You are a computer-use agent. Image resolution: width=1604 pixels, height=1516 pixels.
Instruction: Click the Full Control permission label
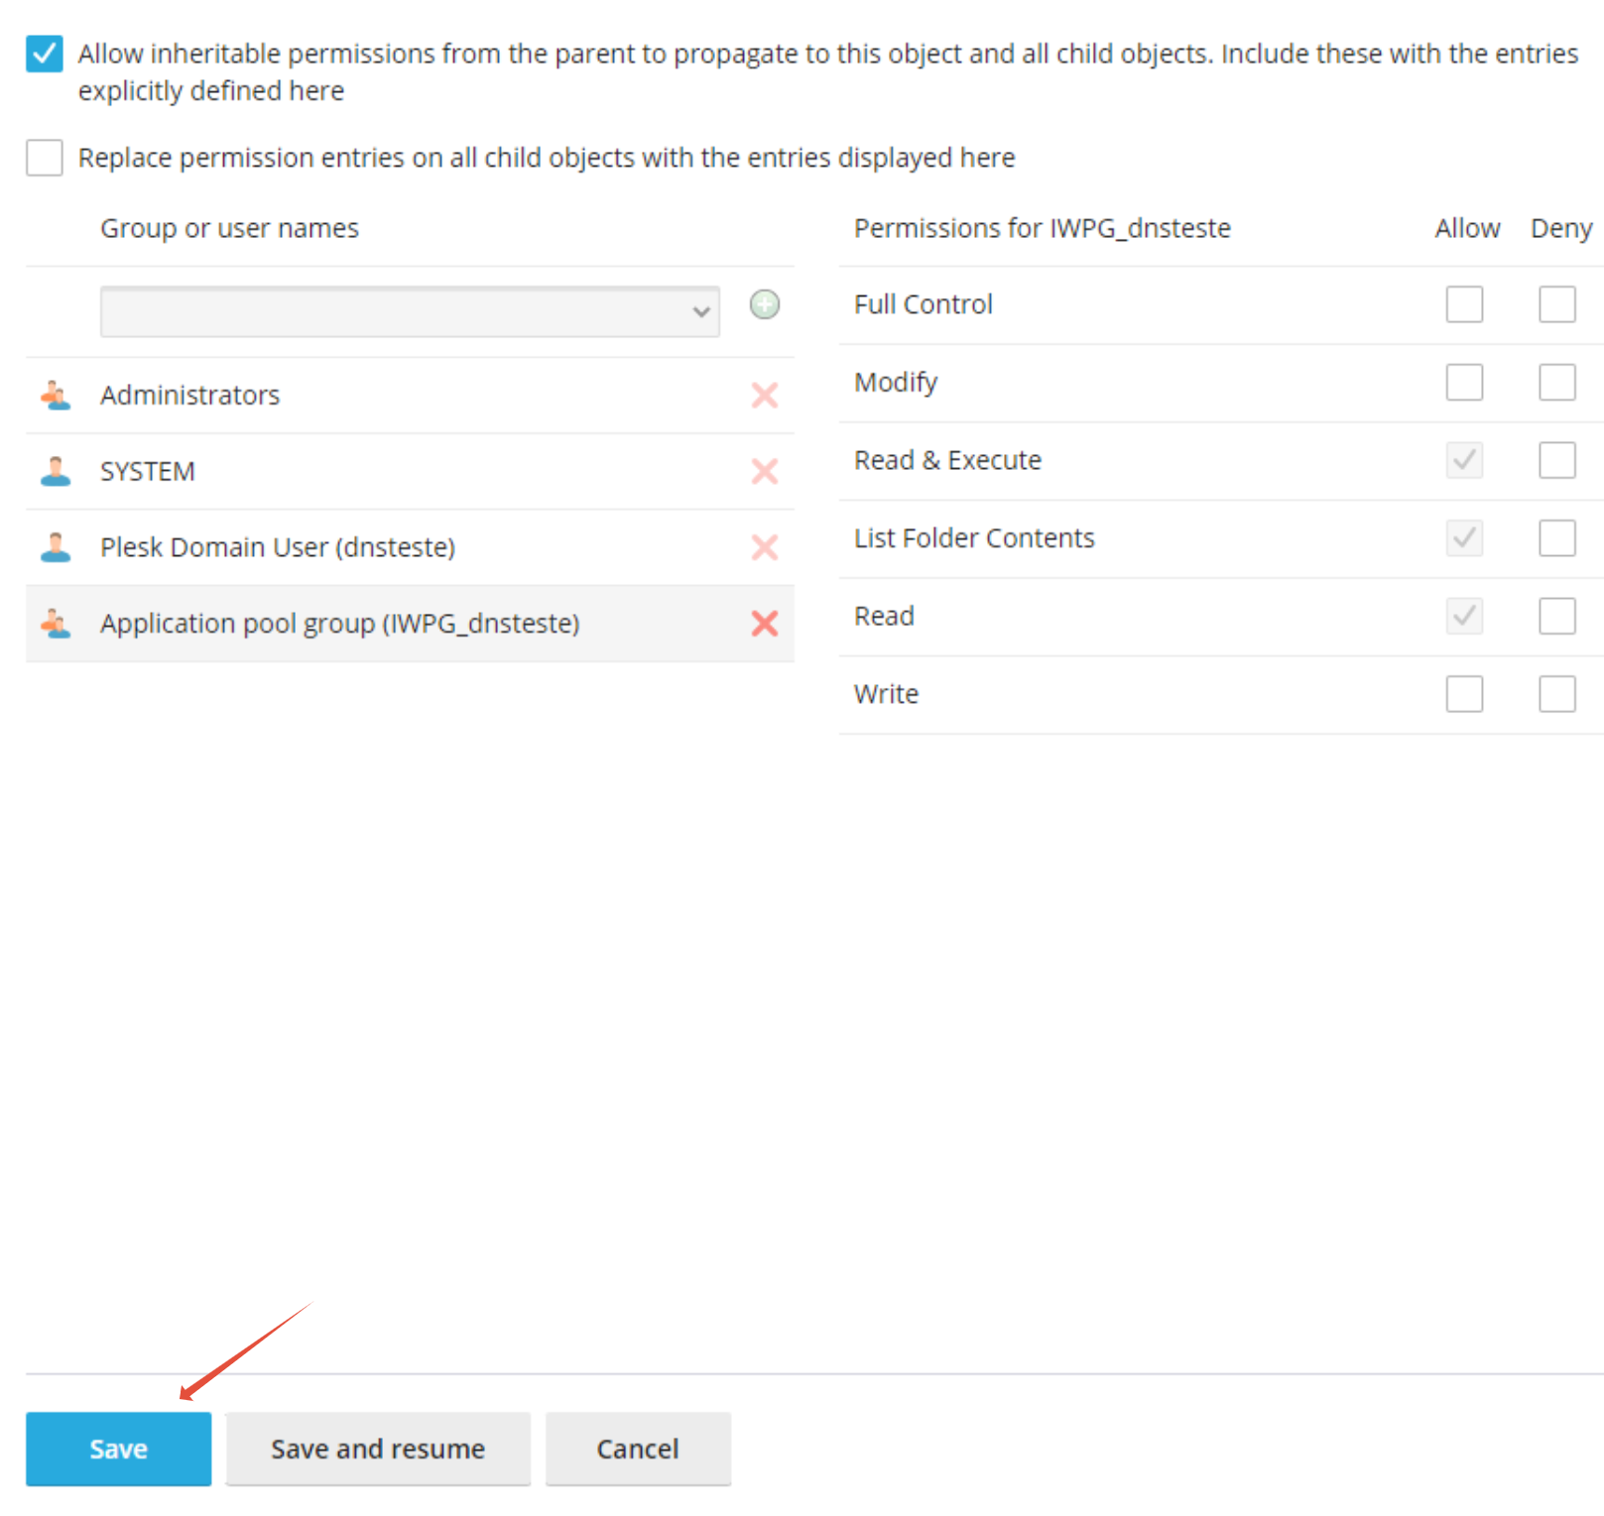click(924, 304)
